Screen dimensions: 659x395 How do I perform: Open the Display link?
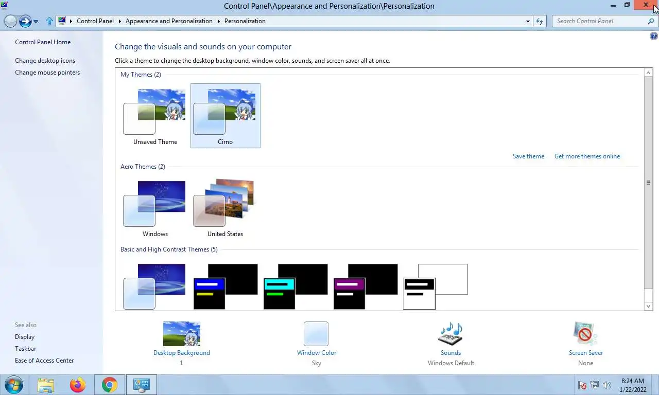point(25,337)
